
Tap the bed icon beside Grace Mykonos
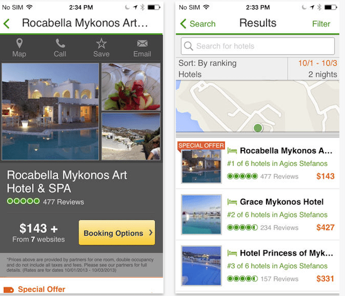pos(232,202)
